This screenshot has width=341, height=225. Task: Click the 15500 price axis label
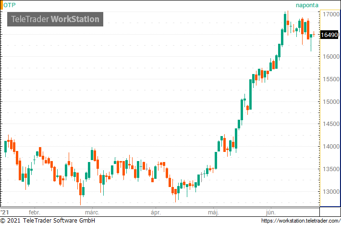[x=331, y=79]
